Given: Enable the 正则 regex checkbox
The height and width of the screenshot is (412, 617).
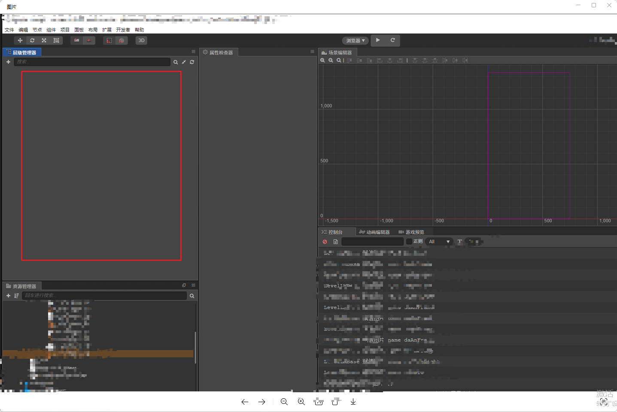Looking at the screenshot, I should [409, 242].
